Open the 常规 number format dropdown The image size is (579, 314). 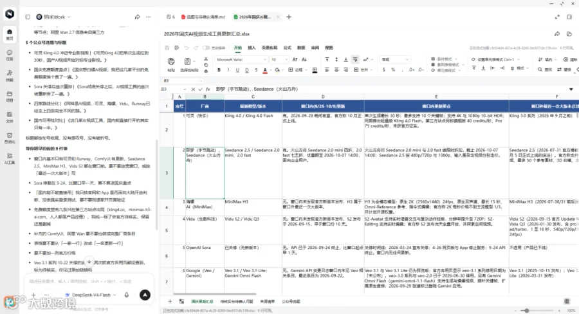click(395, 59)
